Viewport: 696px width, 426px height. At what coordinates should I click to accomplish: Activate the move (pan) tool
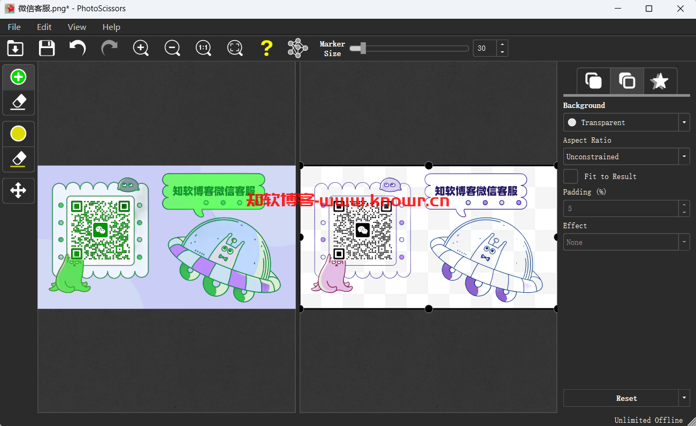[x=19, y=191]
